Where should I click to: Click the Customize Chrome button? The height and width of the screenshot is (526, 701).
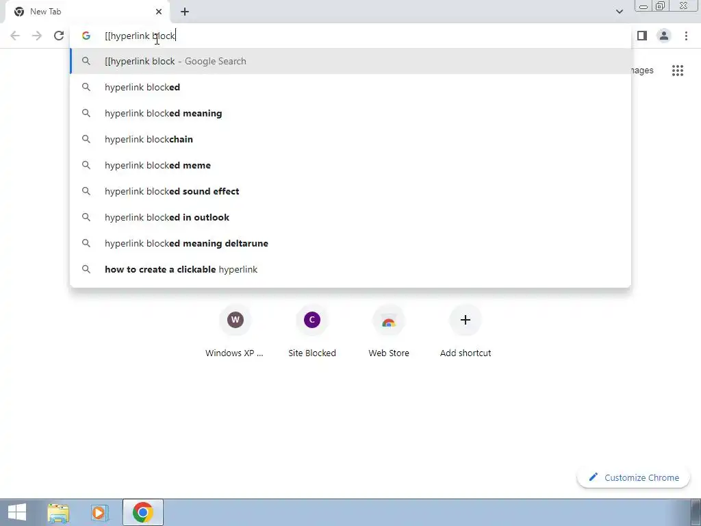633,477
